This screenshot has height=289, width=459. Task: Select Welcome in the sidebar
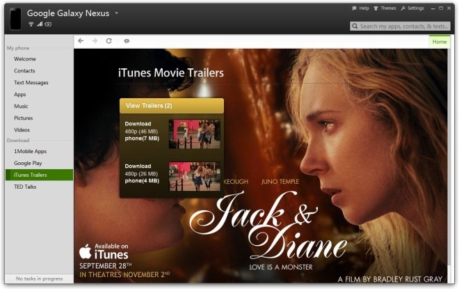click(x=25, y=59)
